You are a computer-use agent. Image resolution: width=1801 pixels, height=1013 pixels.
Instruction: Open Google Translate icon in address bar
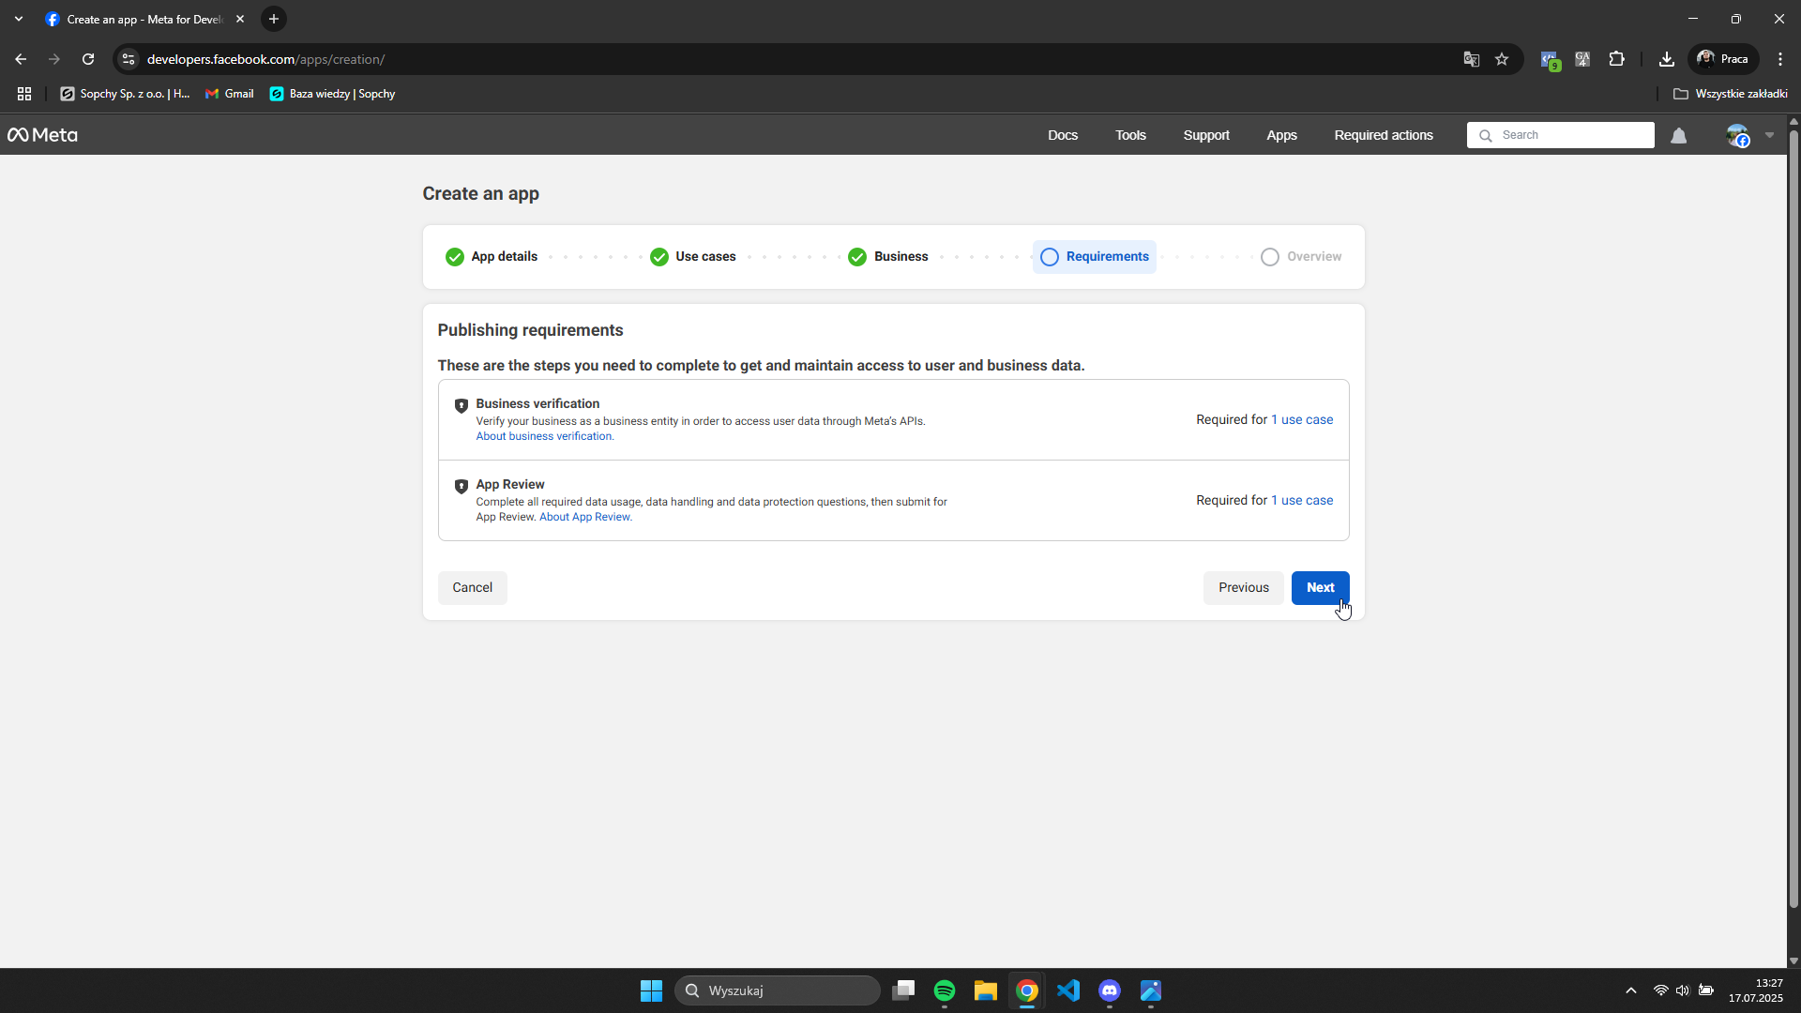(x=1471, y=59)
